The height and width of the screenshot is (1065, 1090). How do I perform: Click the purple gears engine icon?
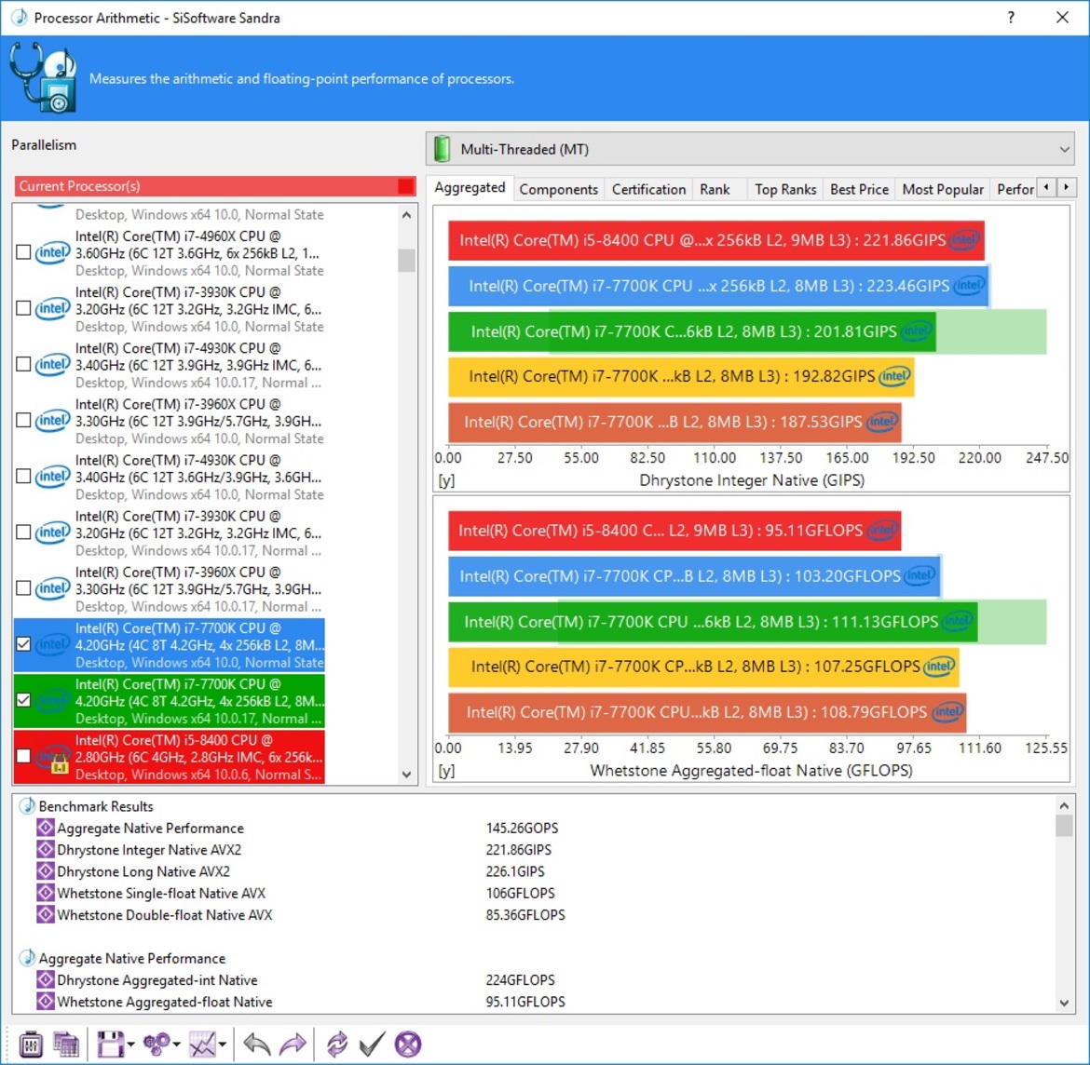pos(156,1044)
